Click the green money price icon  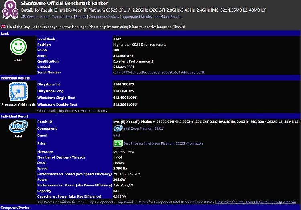[118, 143]
